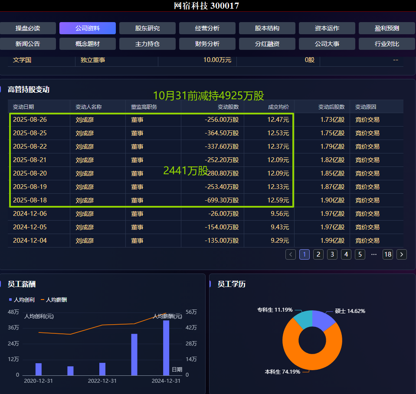The width and height of the screenshot is (416, 394).
Task: Select 财务分析 tab
Action: click(207, 44)
